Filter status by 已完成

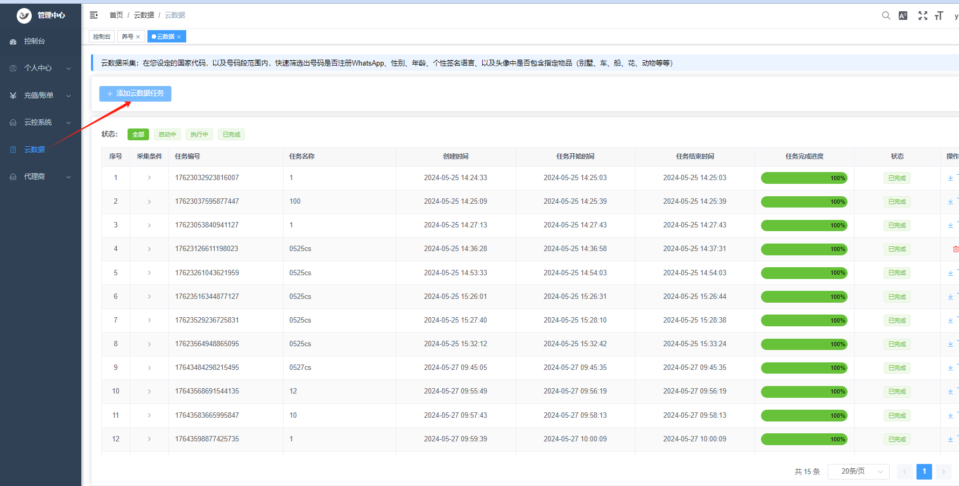pyautogui.click(x=231, y=134)
